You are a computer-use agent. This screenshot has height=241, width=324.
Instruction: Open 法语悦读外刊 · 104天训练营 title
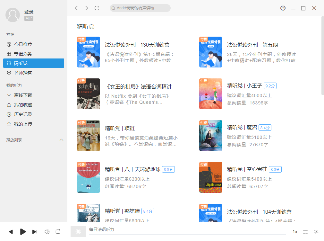259,212
